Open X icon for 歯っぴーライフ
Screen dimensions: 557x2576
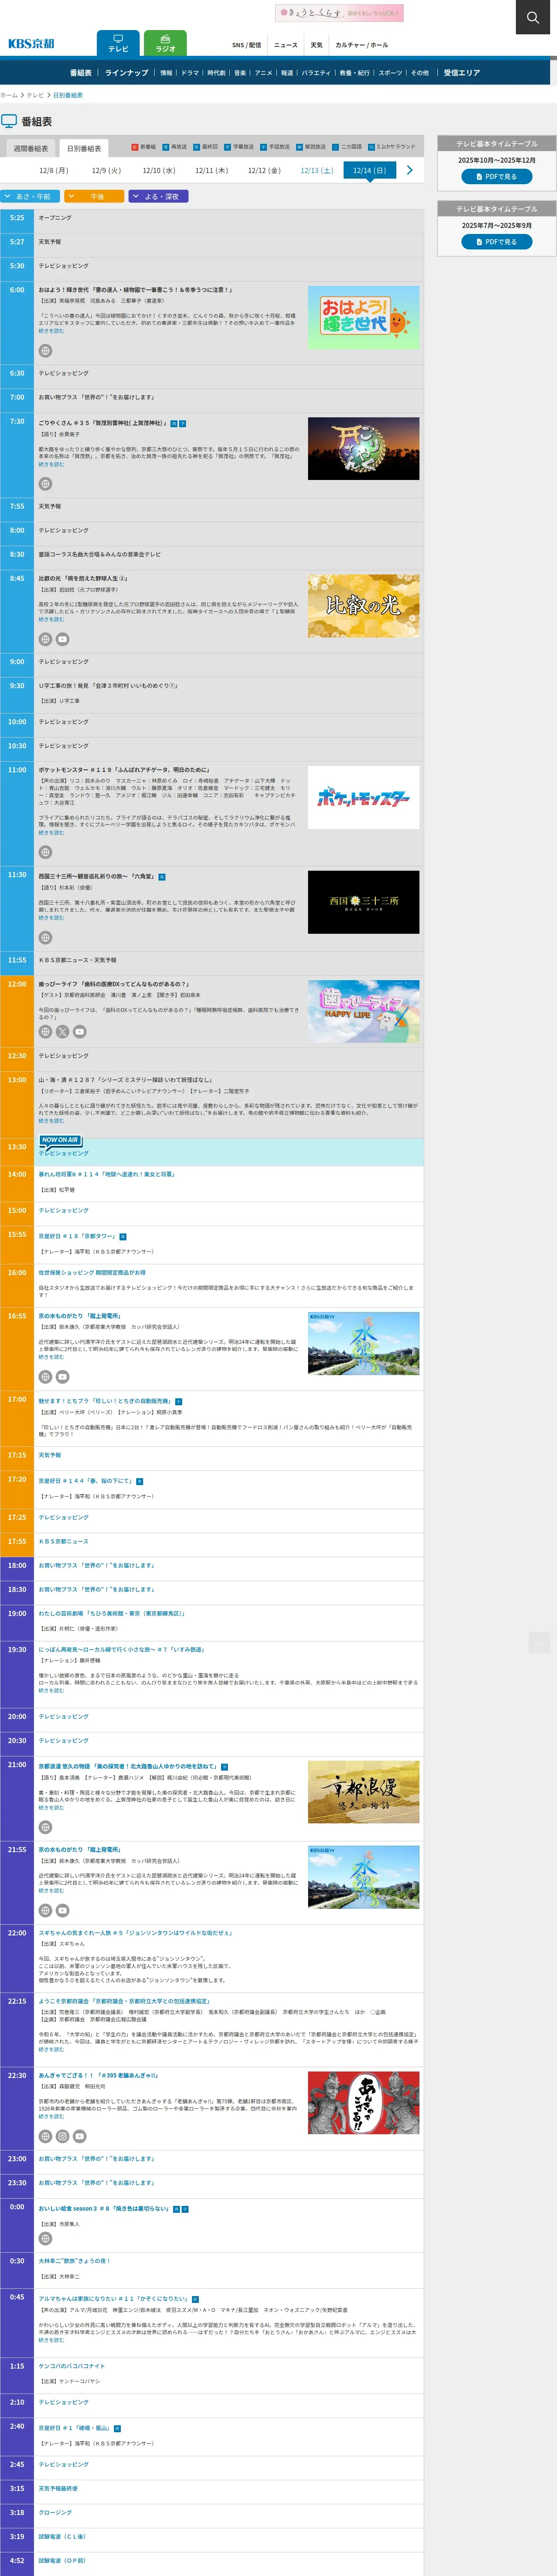pyautogui.click(x=62, y=1031)
